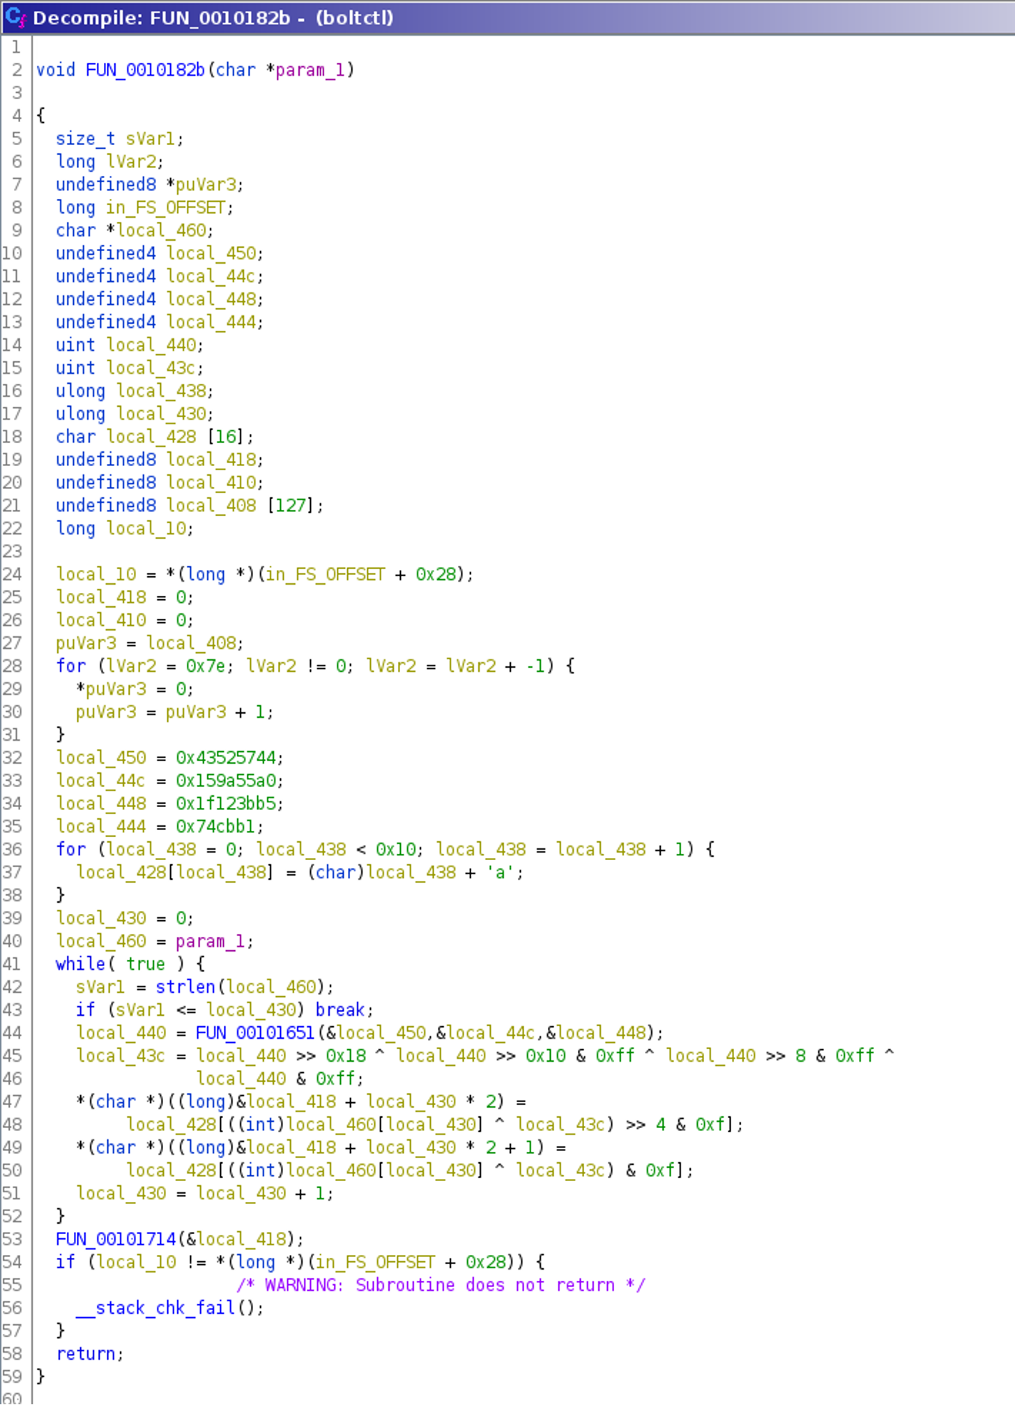Select 0x10 loop bound on line 36
1015x1405 pixels.
[x=396, y=850]
